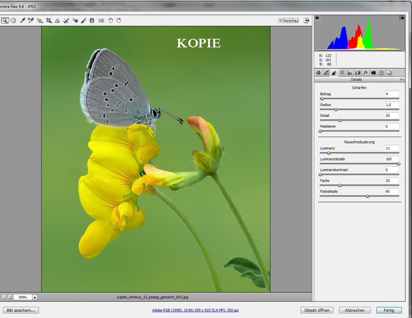This screenshot has height=318, width=412.
Task: Focus the Luminanzdetails value field
Action: point(392,159)
